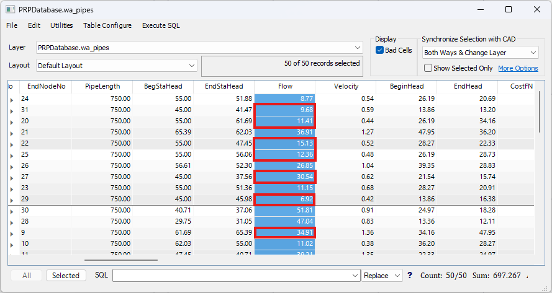Click the All button
Screen dimensions: 552x293
[27, 276]
